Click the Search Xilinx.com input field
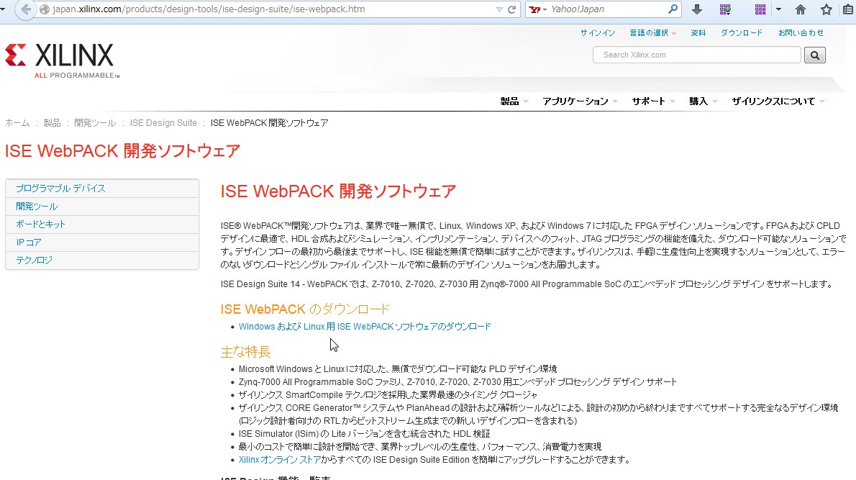This screenshot has width=856, height=480. click(x=696, y=55)
